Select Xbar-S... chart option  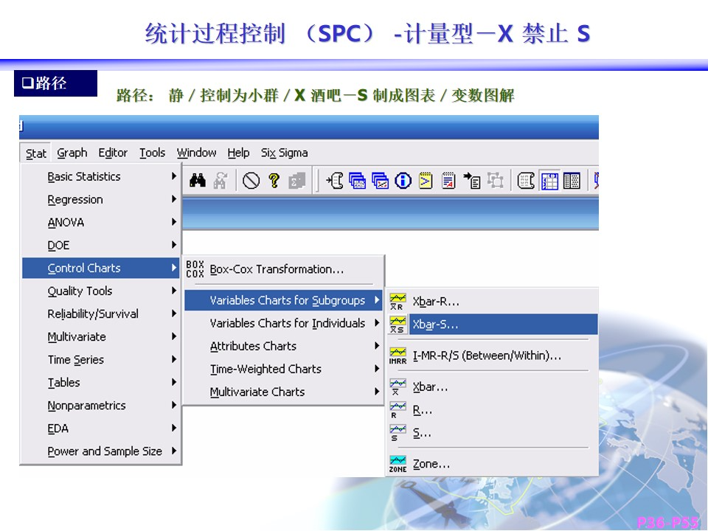click(435, 324)
